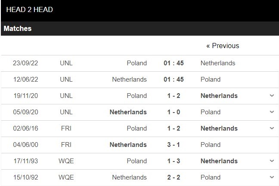The image size is (279, 186).
Task: Click the UNL competition label for 12/06/22
Action: [x=66, y=79]
